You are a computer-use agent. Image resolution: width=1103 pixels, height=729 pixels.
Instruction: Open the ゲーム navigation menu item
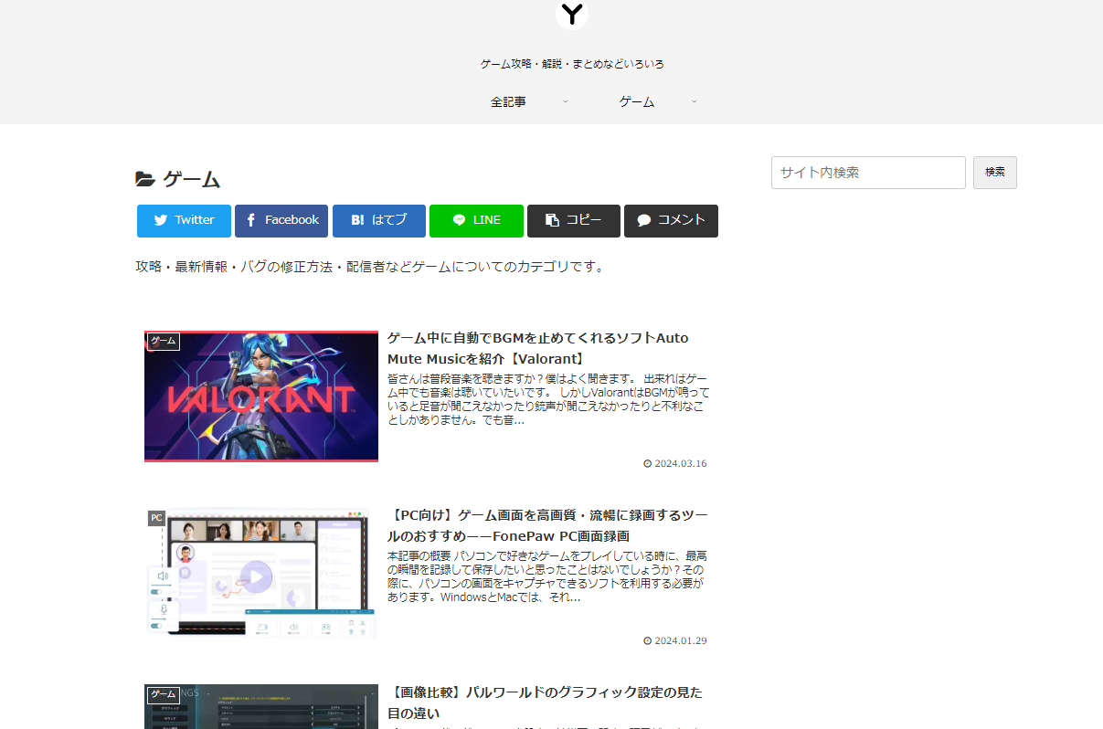[637, 101]
